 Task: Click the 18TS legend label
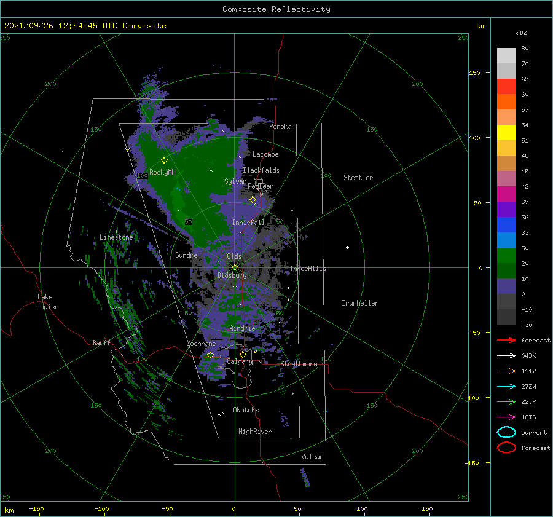point(528,417)
